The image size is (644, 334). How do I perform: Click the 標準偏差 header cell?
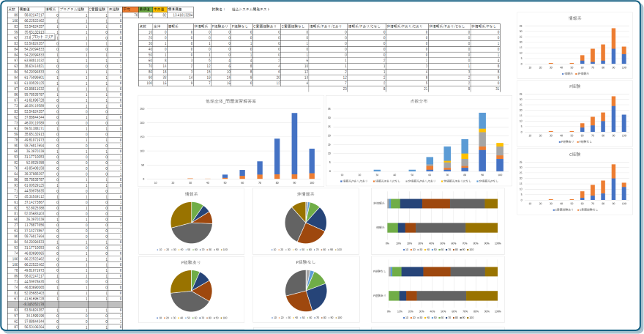175,9
